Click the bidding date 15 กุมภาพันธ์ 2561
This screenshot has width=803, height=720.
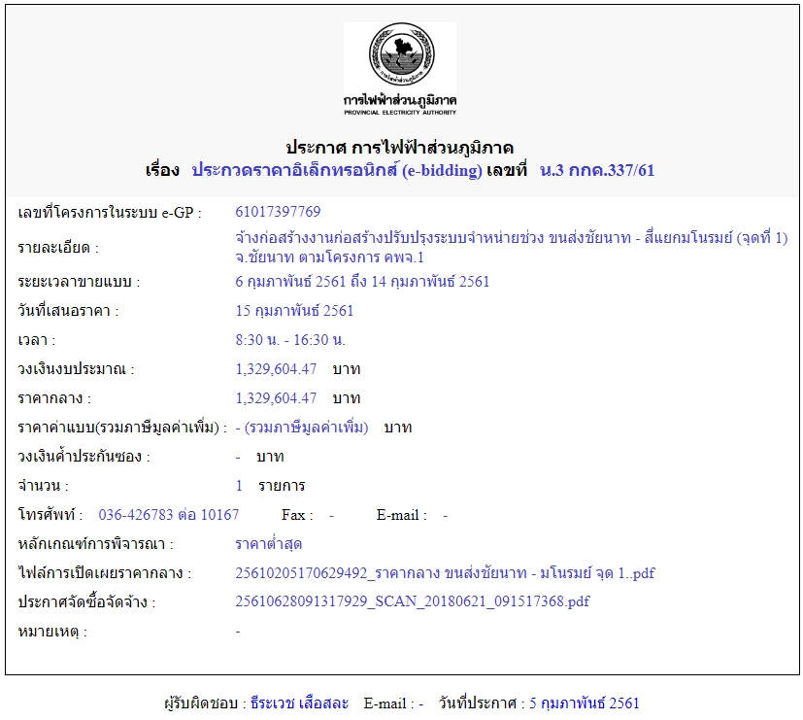coord(294,311)
